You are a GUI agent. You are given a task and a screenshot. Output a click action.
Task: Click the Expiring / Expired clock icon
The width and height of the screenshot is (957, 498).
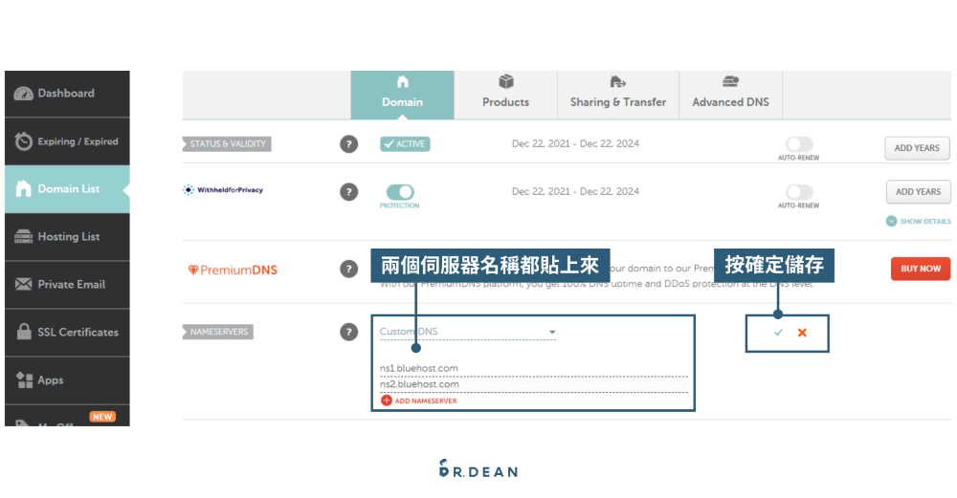pos(23,141)
